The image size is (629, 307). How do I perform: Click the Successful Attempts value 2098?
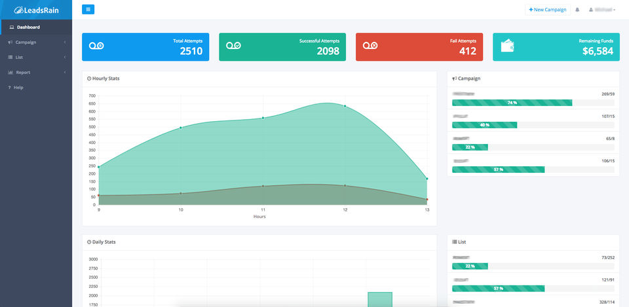(328, 51)
